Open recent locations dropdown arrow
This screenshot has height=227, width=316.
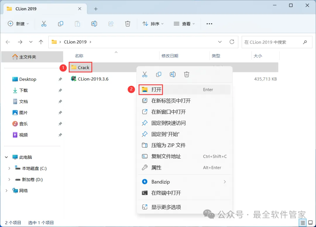tap(31, 42)
